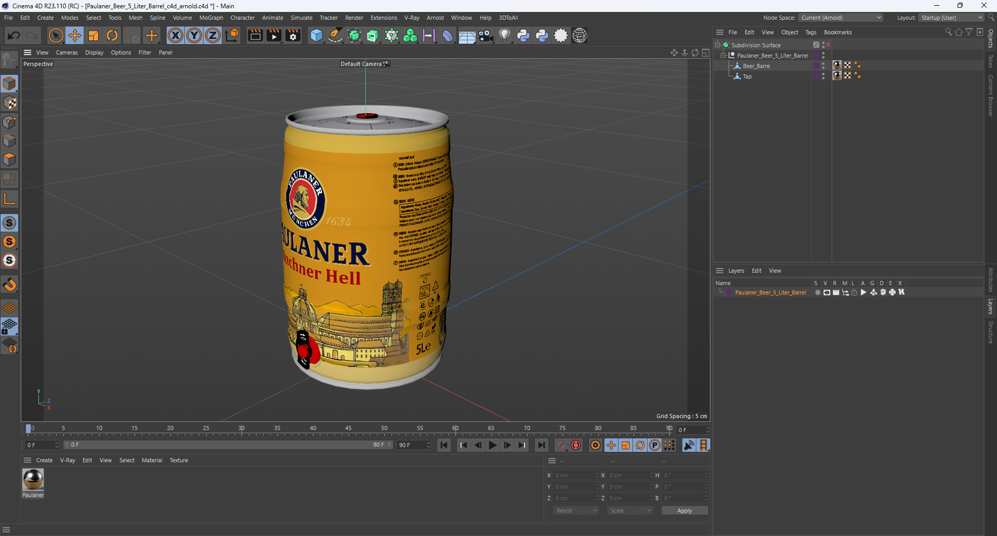Select the Paulaner material thumbnail
The width and height of the screenshot is (997, 536).
(x=33, y=479)
